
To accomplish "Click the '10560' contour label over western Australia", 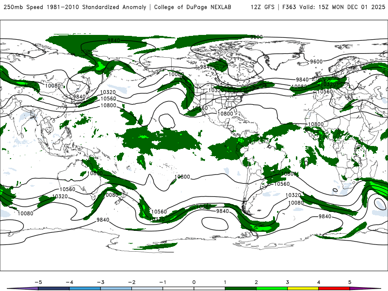I will [x=67, y=189].
